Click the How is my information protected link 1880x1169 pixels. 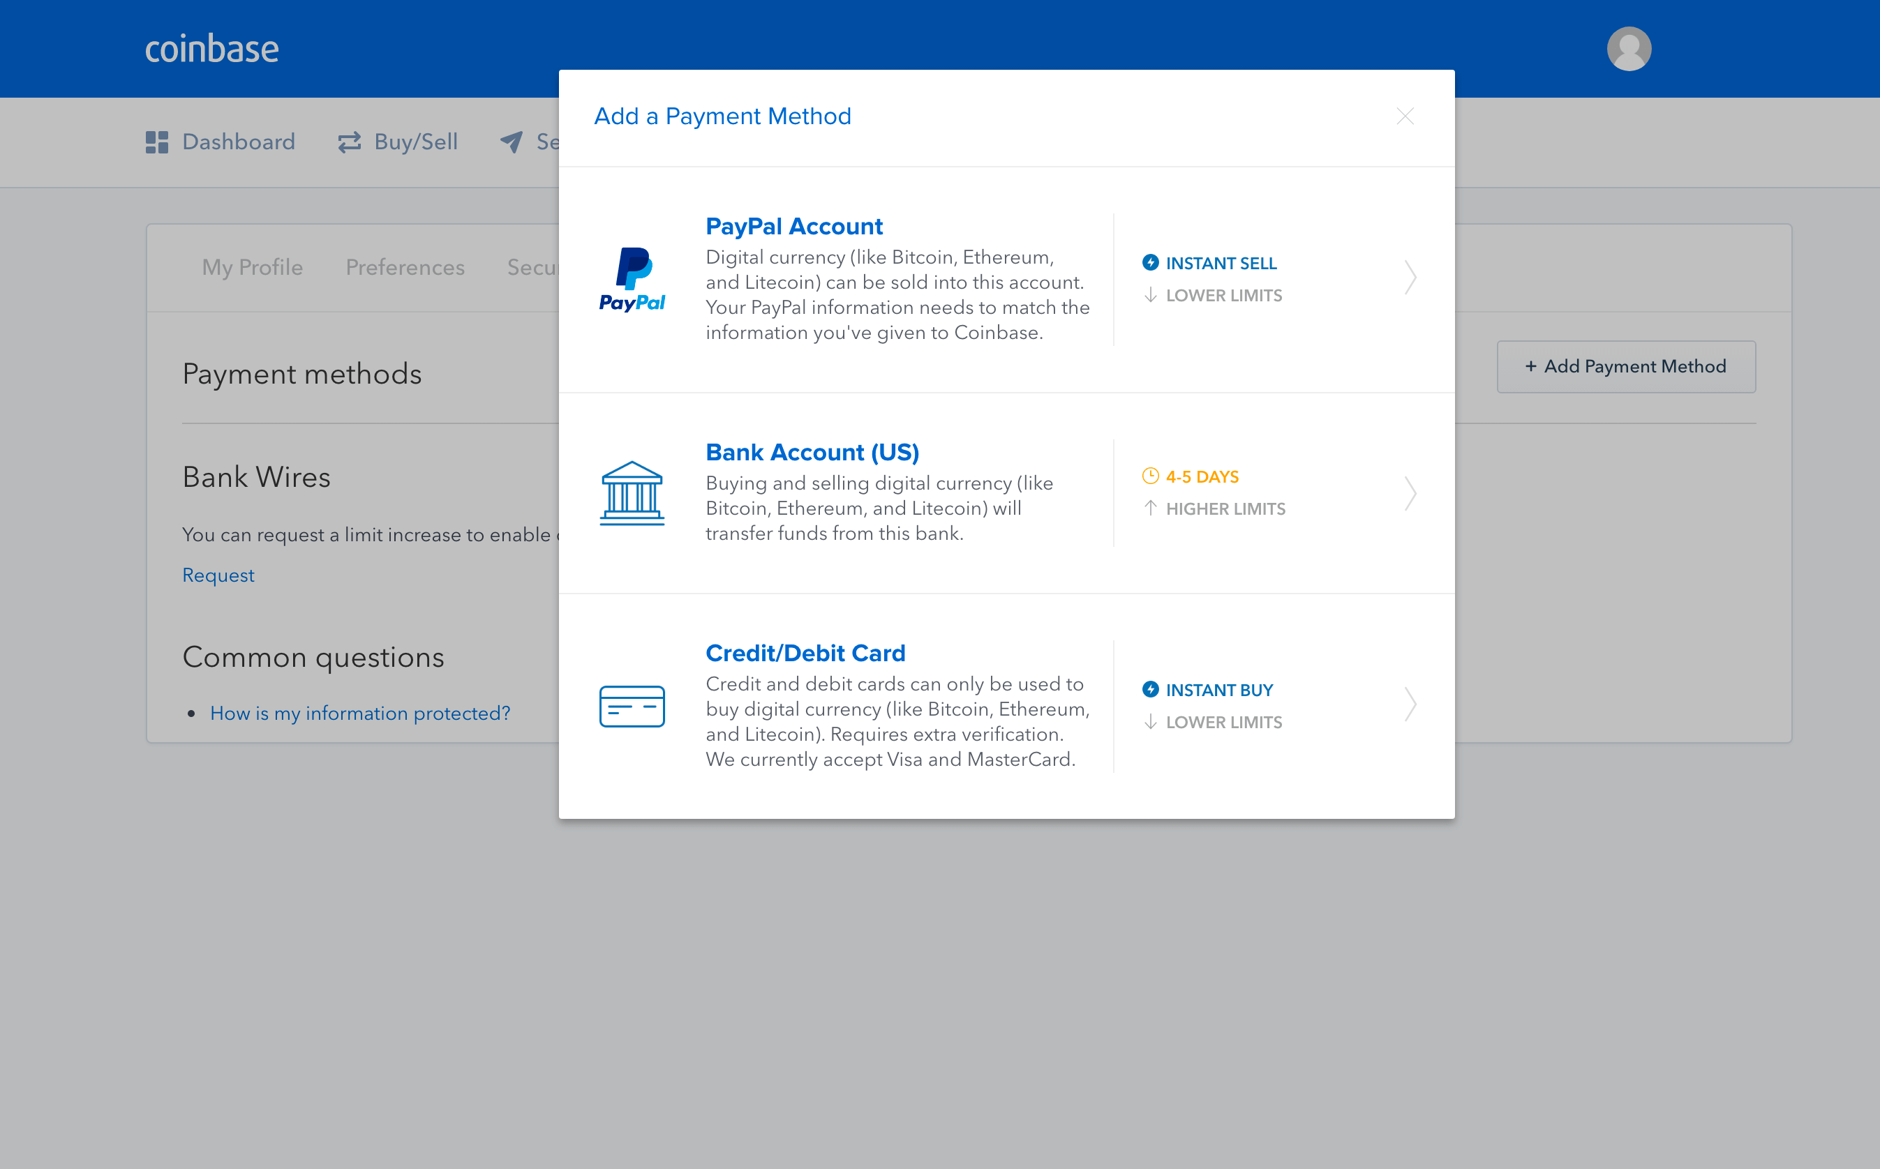pos(359,712)
